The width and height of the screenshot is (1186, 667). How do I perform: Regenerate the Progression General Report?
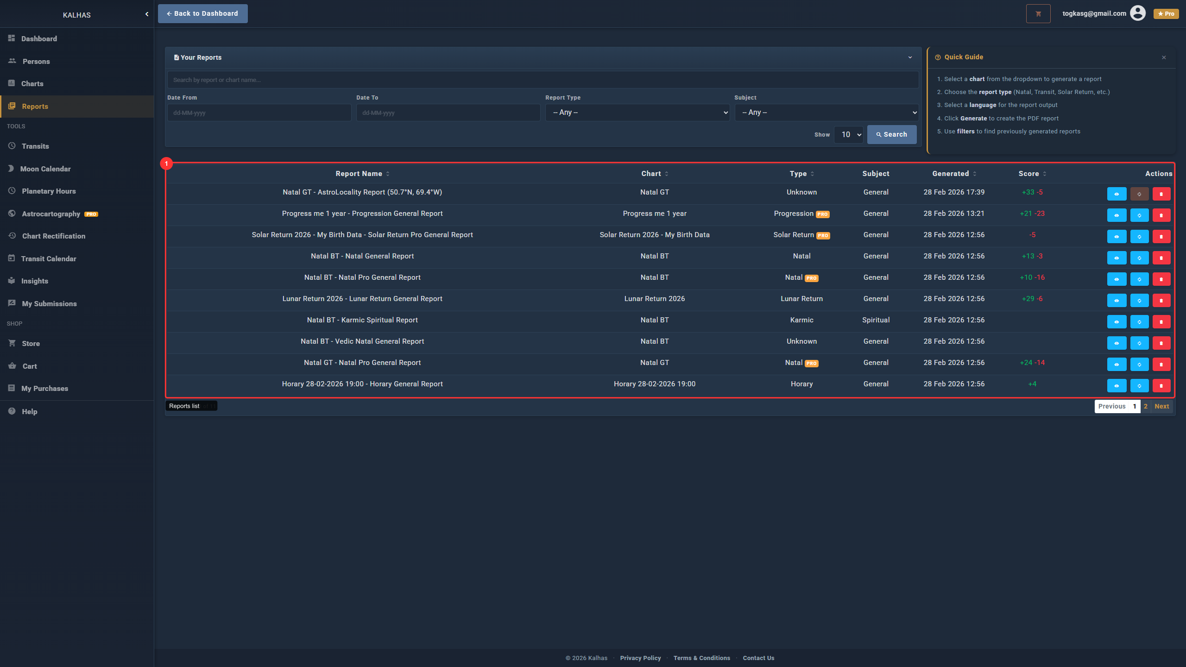(x=1139, y=215)
